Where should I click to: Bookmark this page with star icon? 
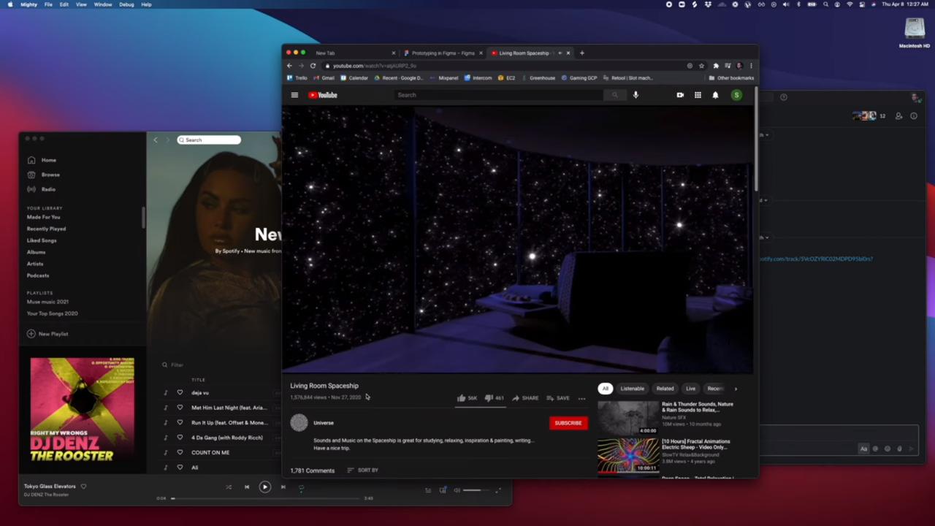point(701,66)
